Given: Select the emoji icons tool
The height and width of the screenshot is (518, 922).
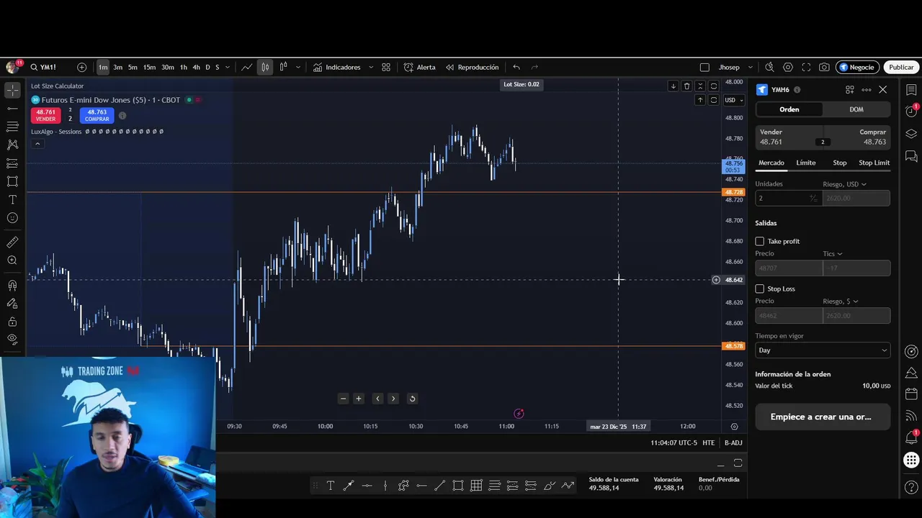Looking at the screenshot, I should 12,218.
